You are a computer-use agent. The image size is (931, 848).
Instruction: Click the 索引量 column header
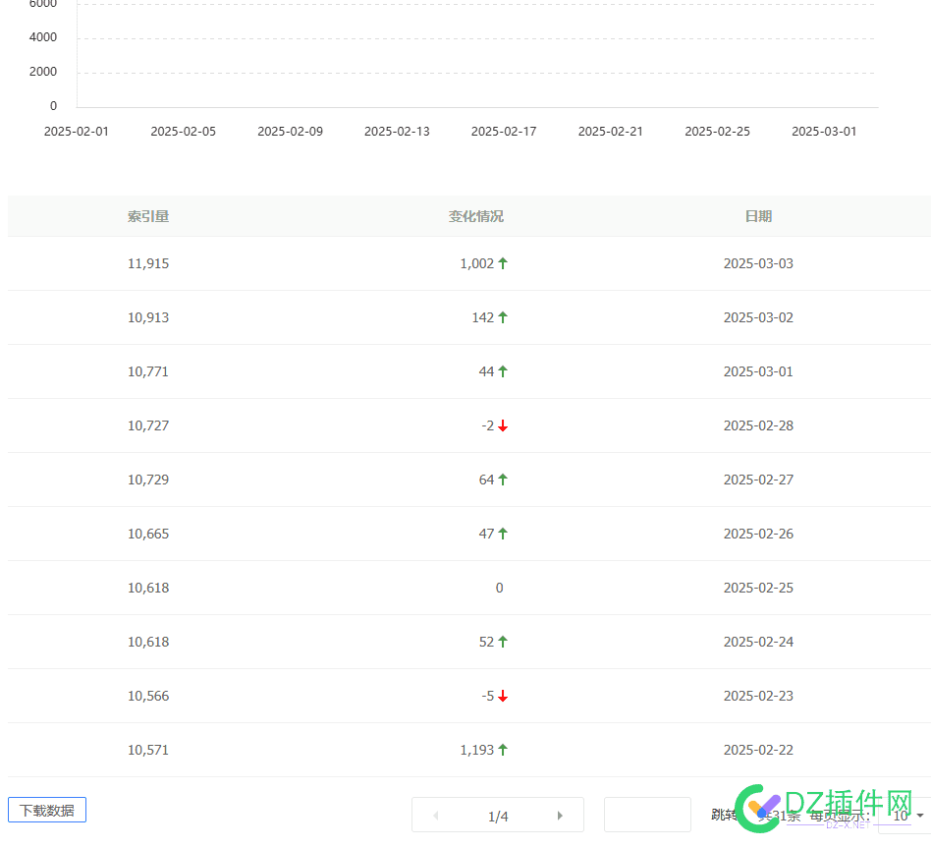[148, 215]
